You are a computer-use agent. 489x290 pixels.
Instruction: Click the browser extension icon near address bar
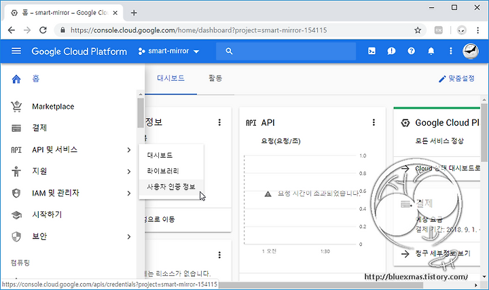point(439,31)
